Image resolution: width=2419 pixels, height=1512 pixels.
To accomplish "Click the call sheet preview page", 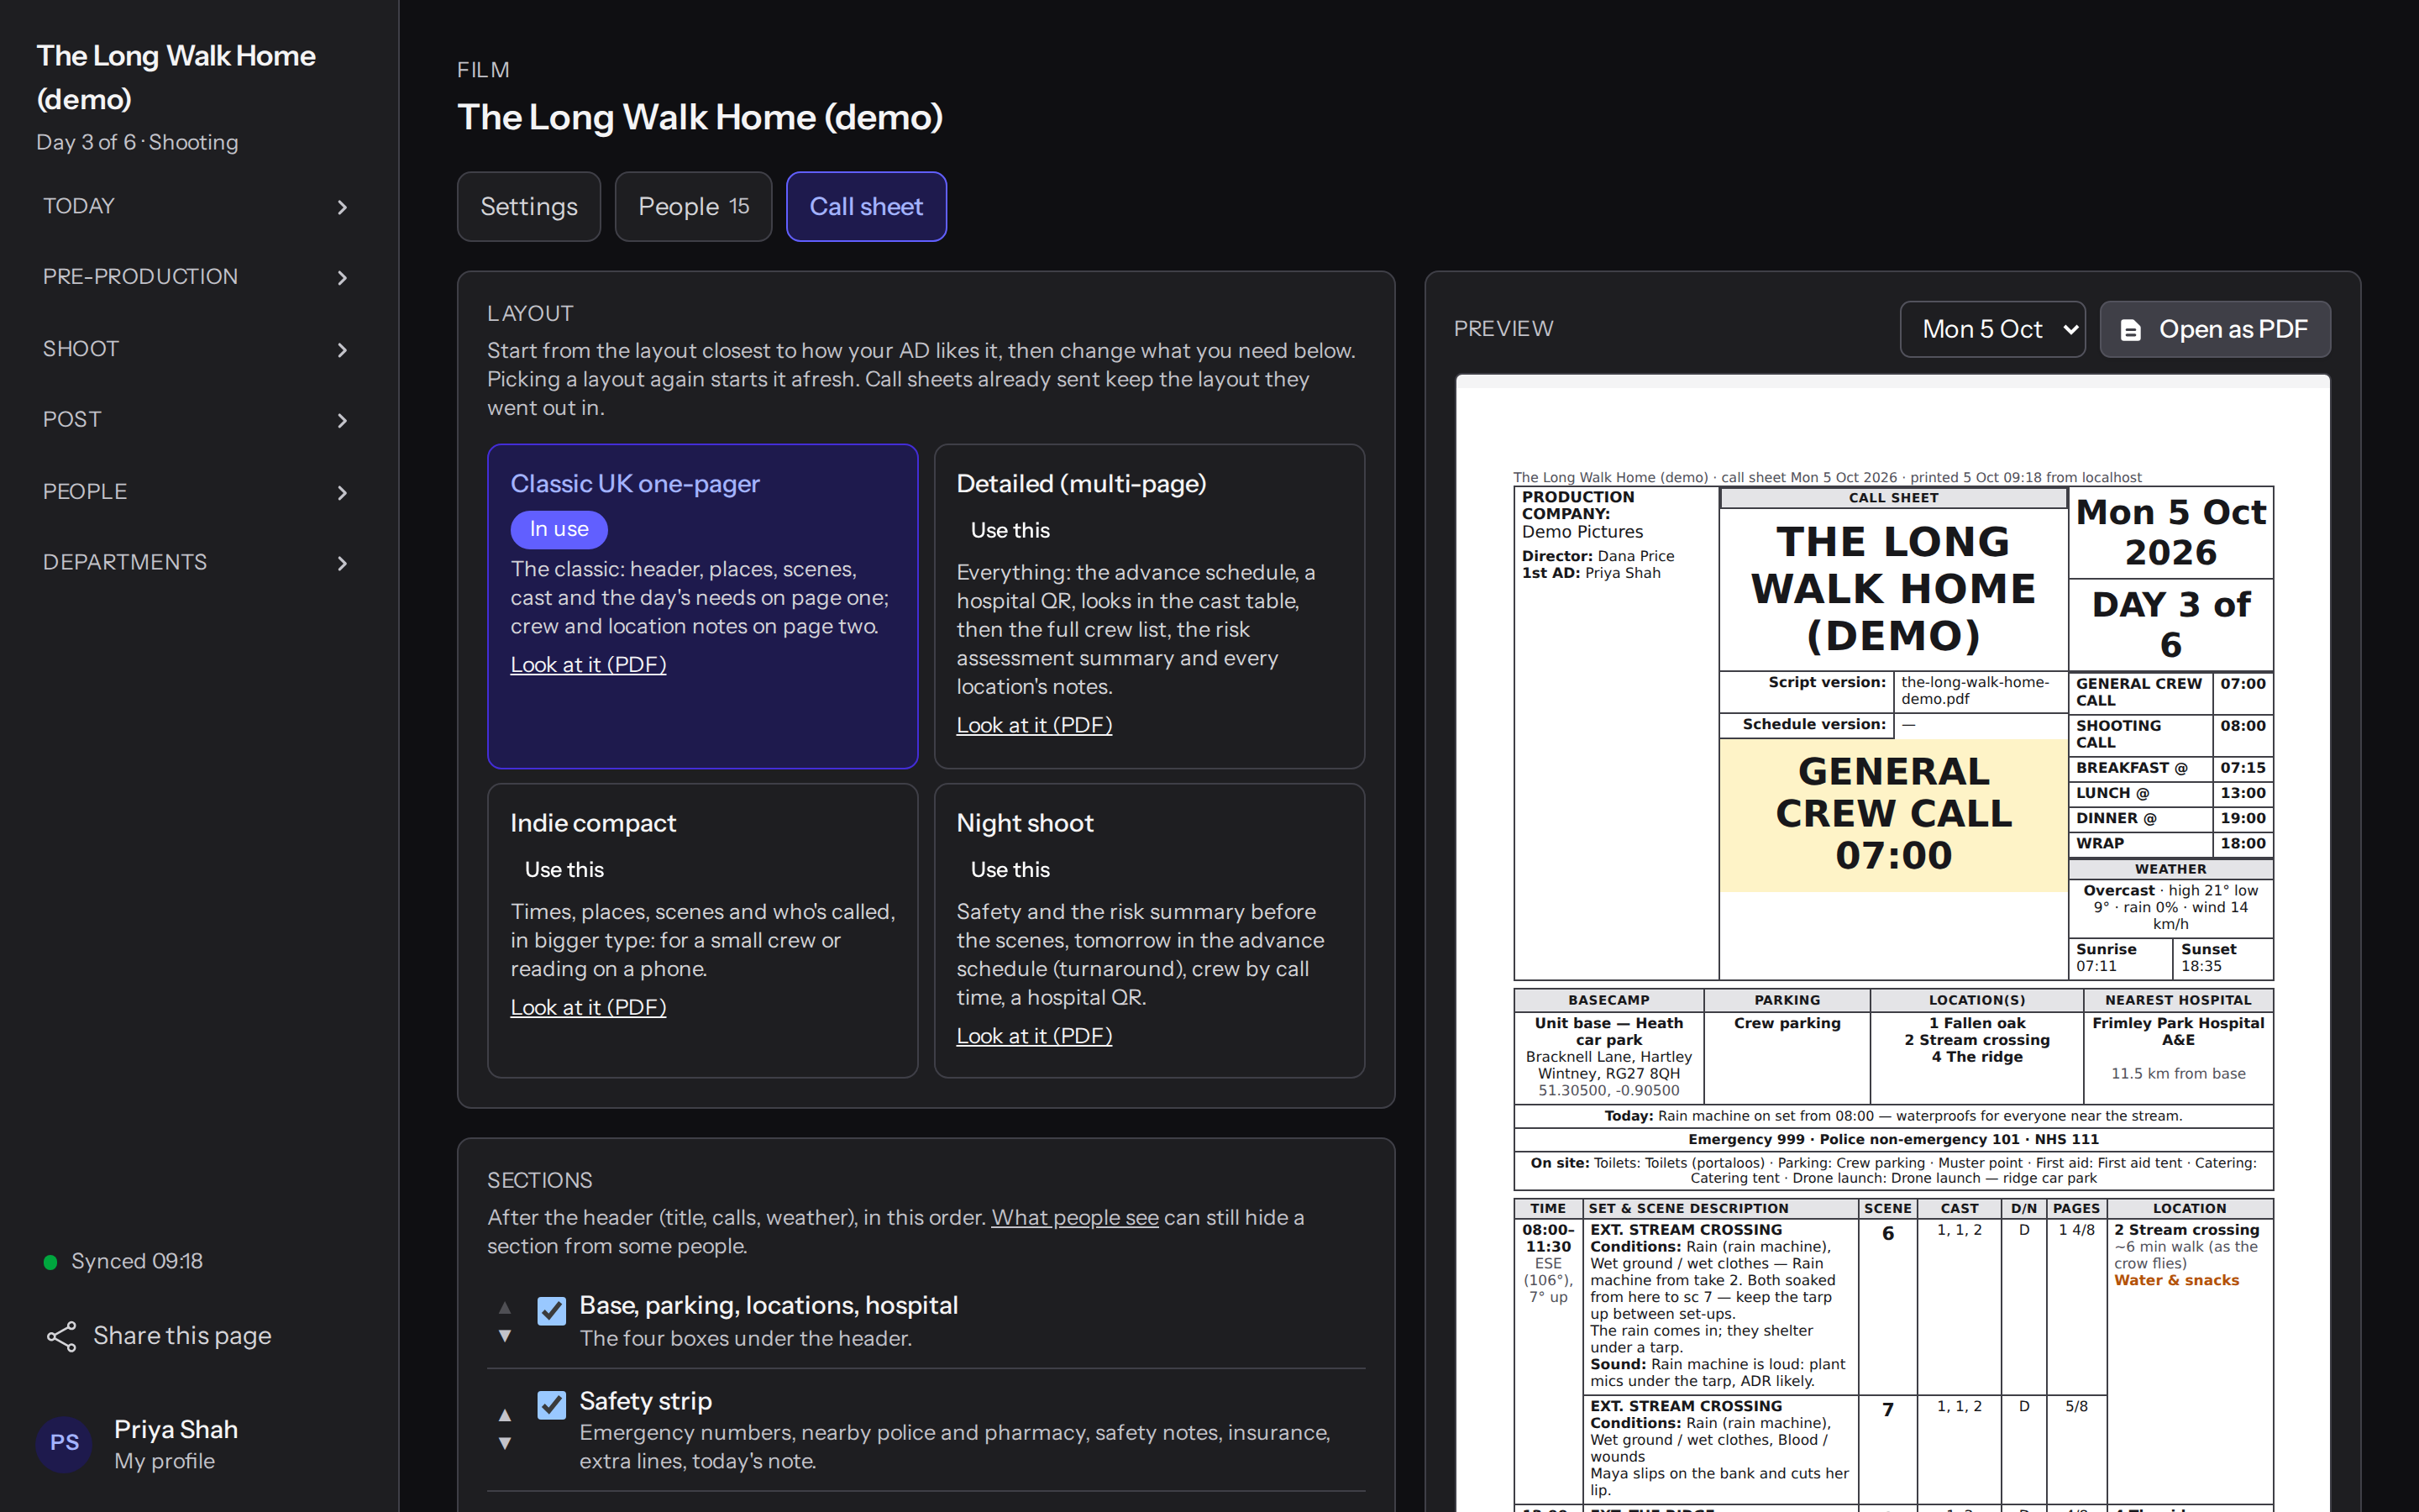I will (x=1892, y=943).
